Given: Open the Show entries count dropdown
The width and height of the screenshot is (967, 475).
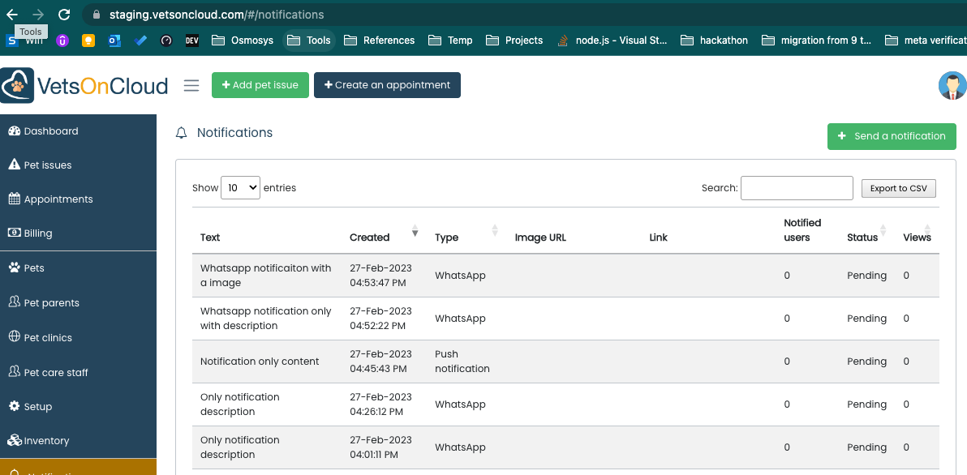Looking at the screenshot, I should click(239, 188).
